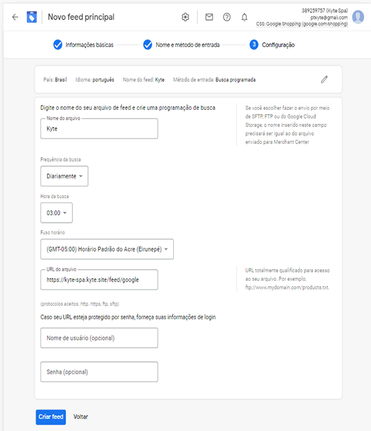The image size is (371, 431).
Task: Click the Nome do arquivo field
Action: pyautogui.click(x=99, y=129)
